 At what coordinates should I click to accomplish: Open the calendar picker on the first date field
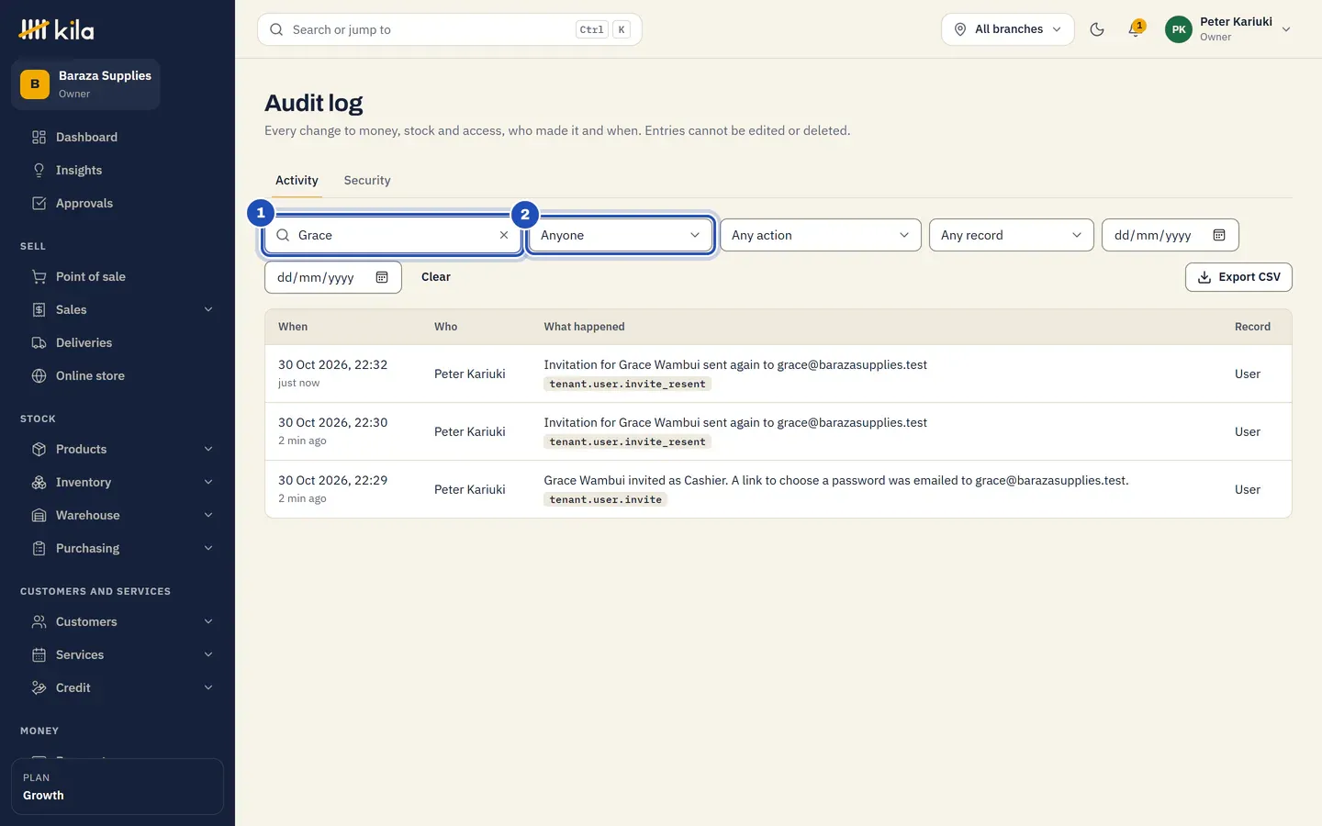tap(1219, 235)
